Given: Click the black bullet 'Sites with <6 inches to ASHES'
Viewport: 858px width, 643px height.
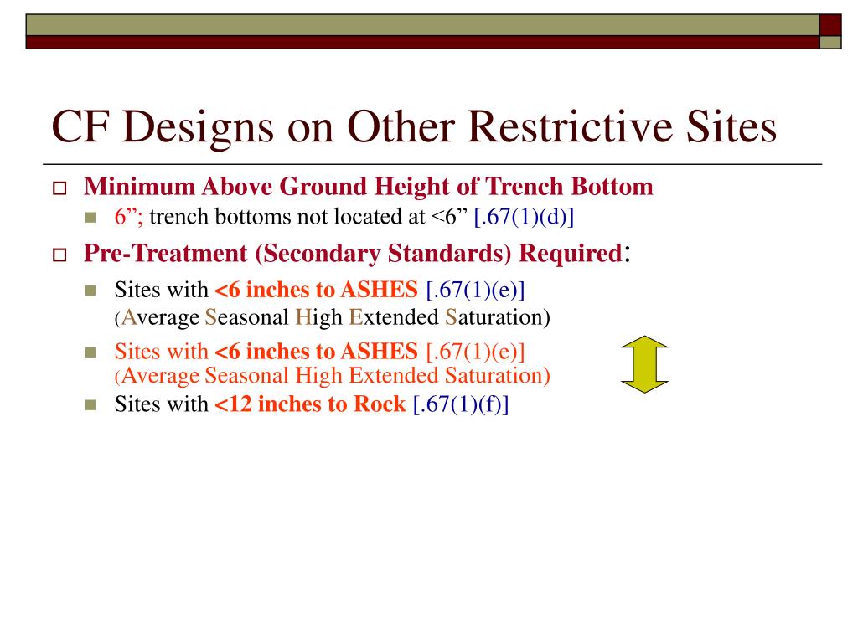Looking at the screenshot, I should 266,290.
